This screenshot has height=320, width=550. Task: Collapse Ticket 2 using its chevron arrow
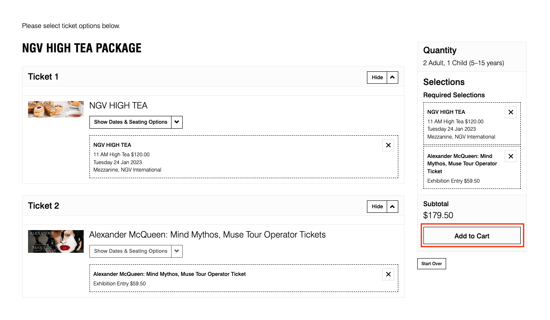393,207
